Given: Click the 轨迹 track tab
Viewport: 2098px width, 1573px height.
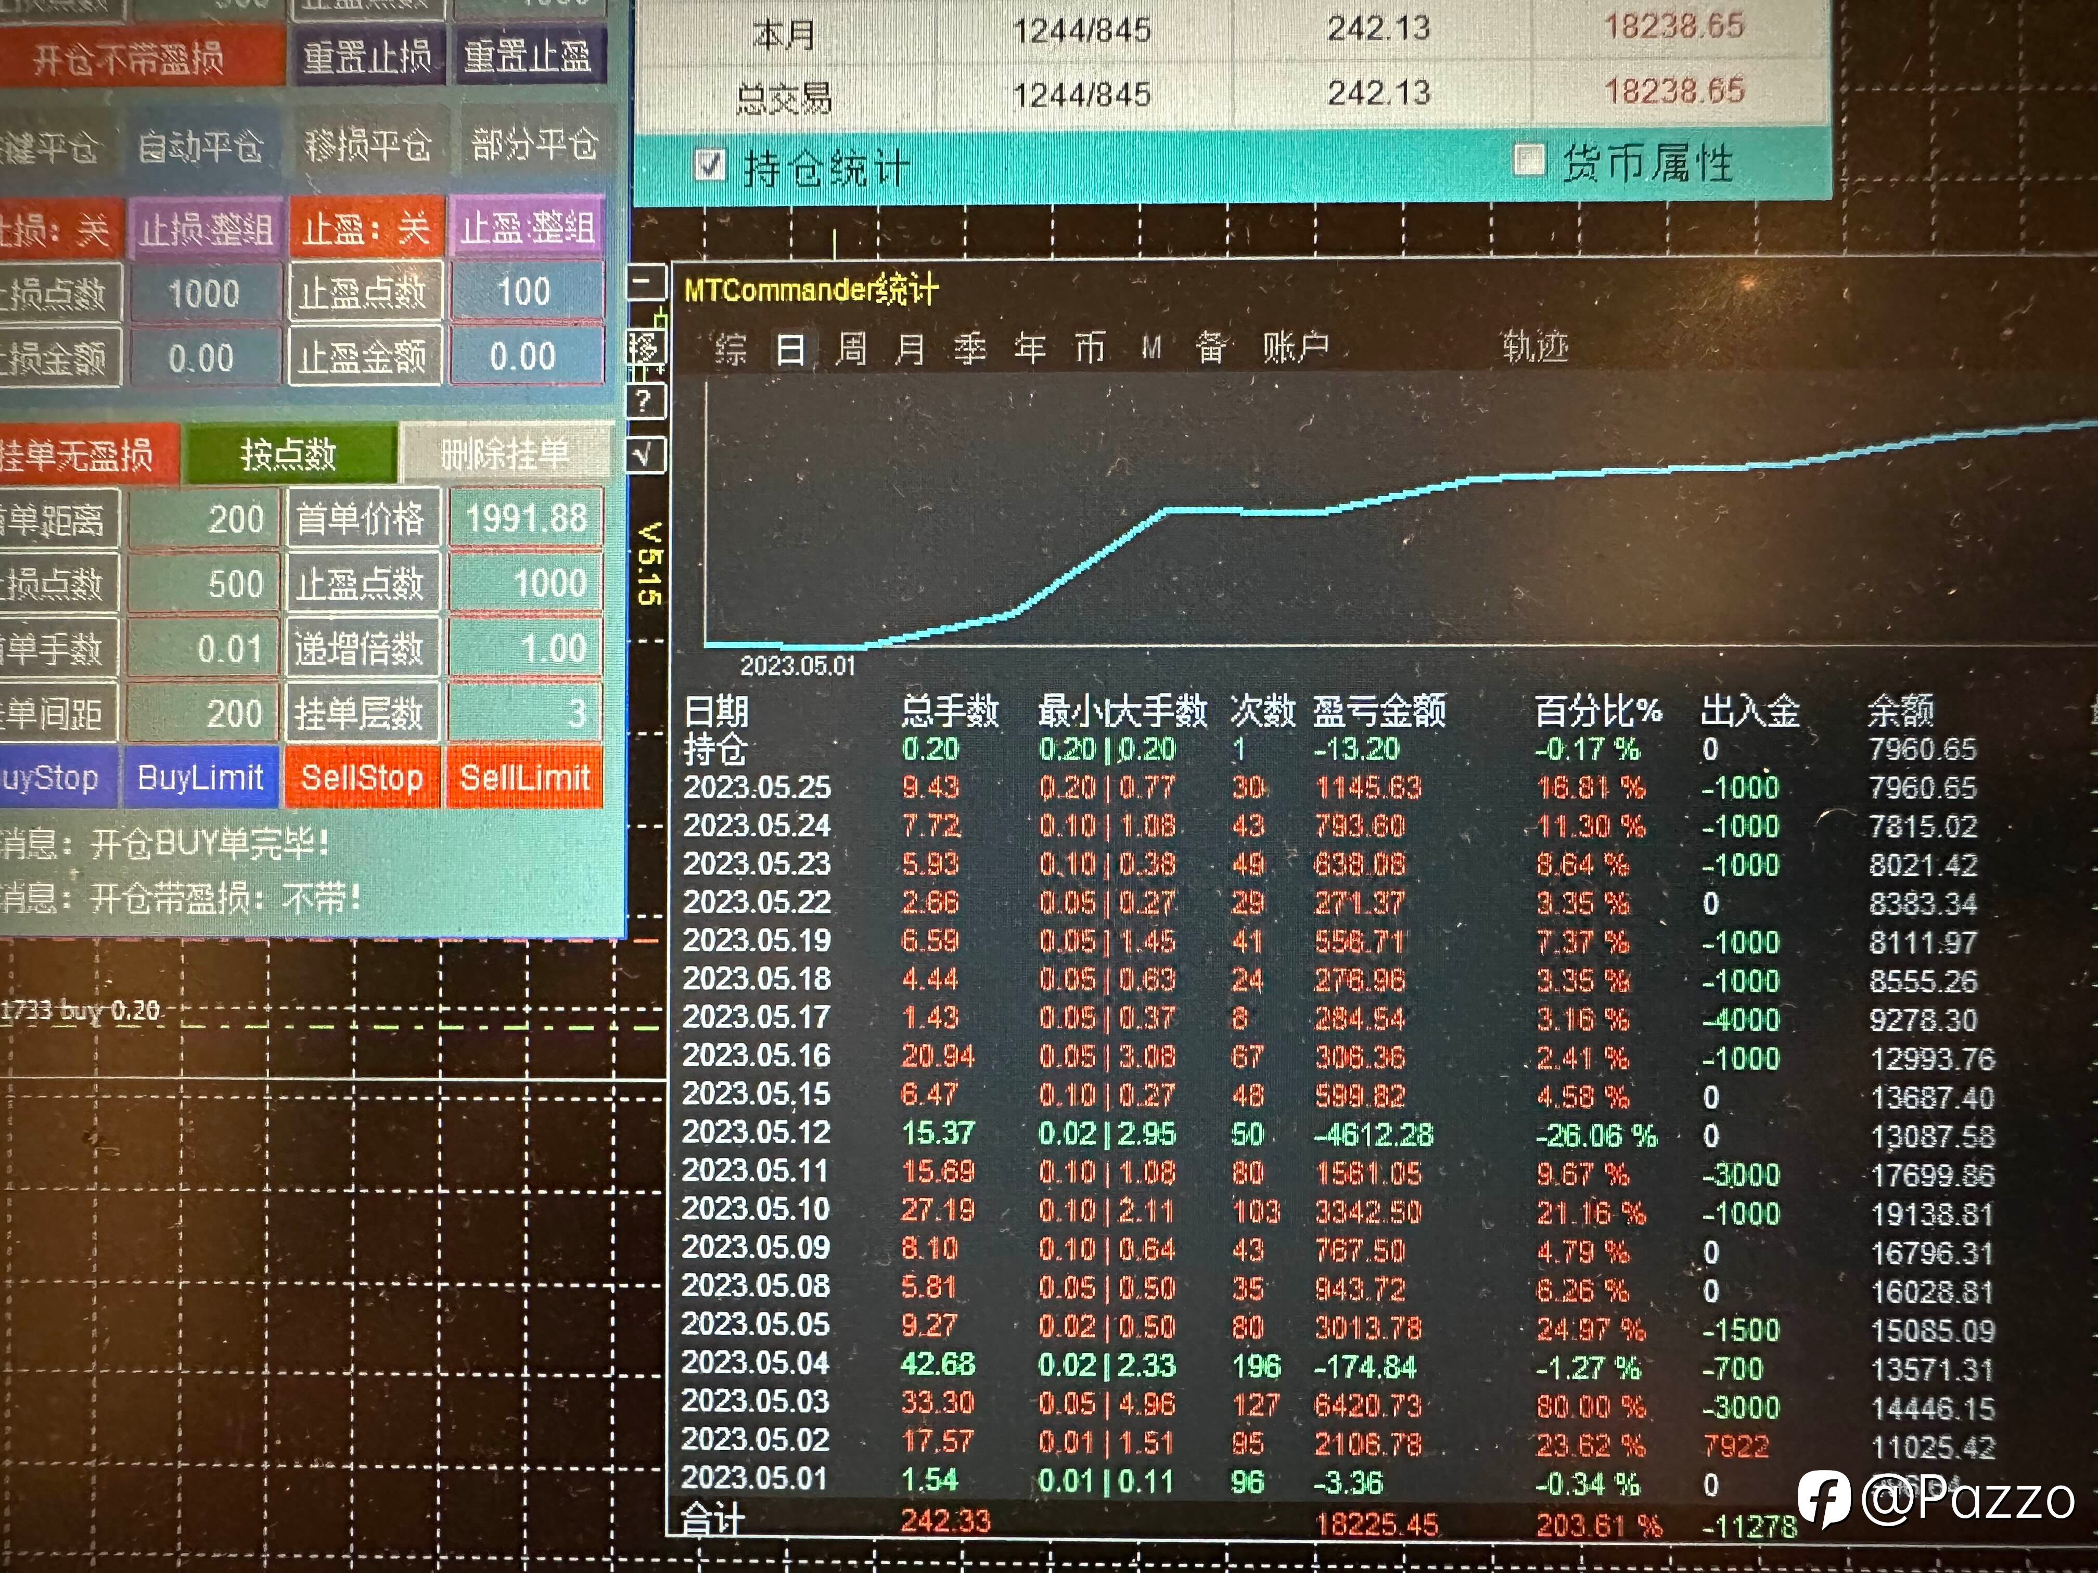Looking at the screenshot, I should pos(1534,346).
